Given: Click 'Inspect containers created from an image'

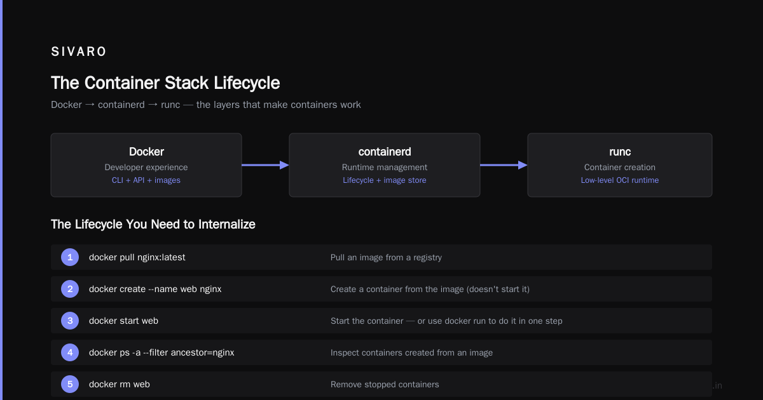Looking at the screenshot, I should click(411, 353).
